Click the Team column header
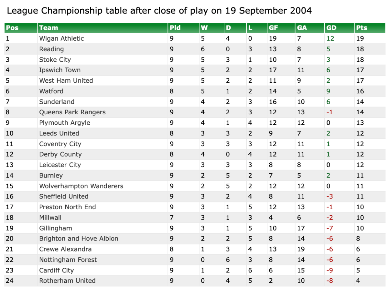 coord(48,28)
